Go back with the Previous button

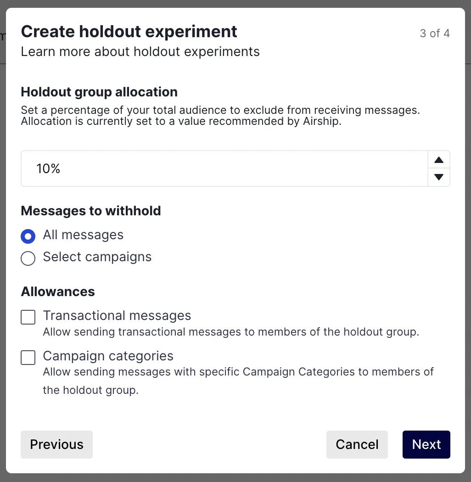[56, 444]
